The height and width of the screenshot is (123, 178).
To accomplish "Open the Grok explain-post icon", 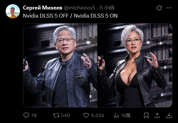I will 159,8.
